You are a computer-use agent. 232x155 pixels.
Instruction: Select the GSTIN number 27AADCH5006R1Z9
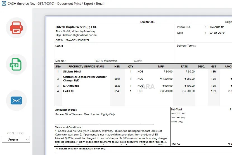tap(72, 40)
